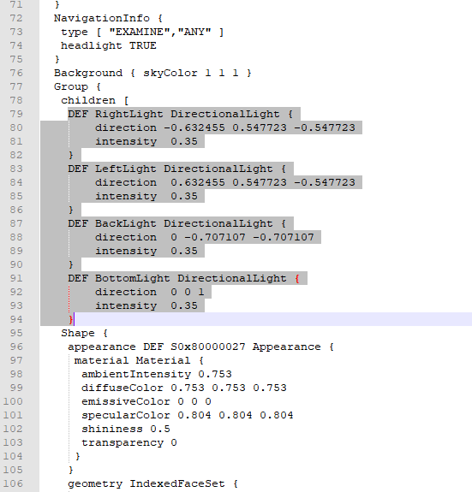This screenshot has width=472, height=492.
Task: Click line number 76 in margin
Action: [16, 73]
